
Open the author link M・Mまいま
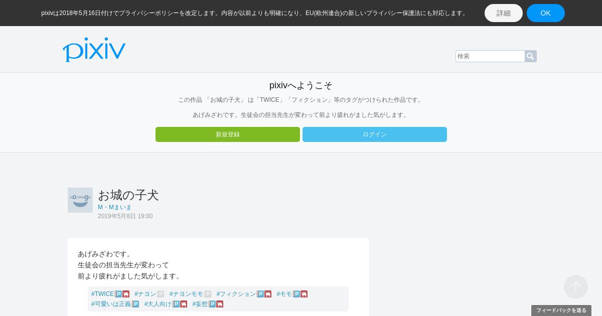115,207
